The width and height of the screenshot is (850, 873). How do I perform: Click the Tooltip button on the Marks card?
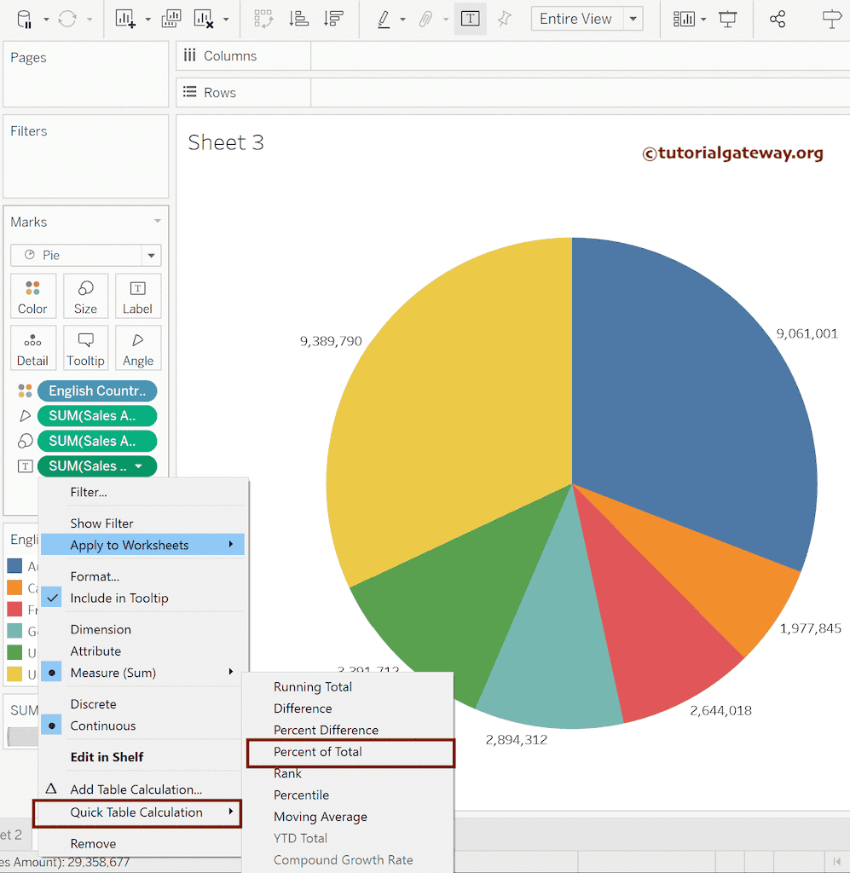point(85,348)
